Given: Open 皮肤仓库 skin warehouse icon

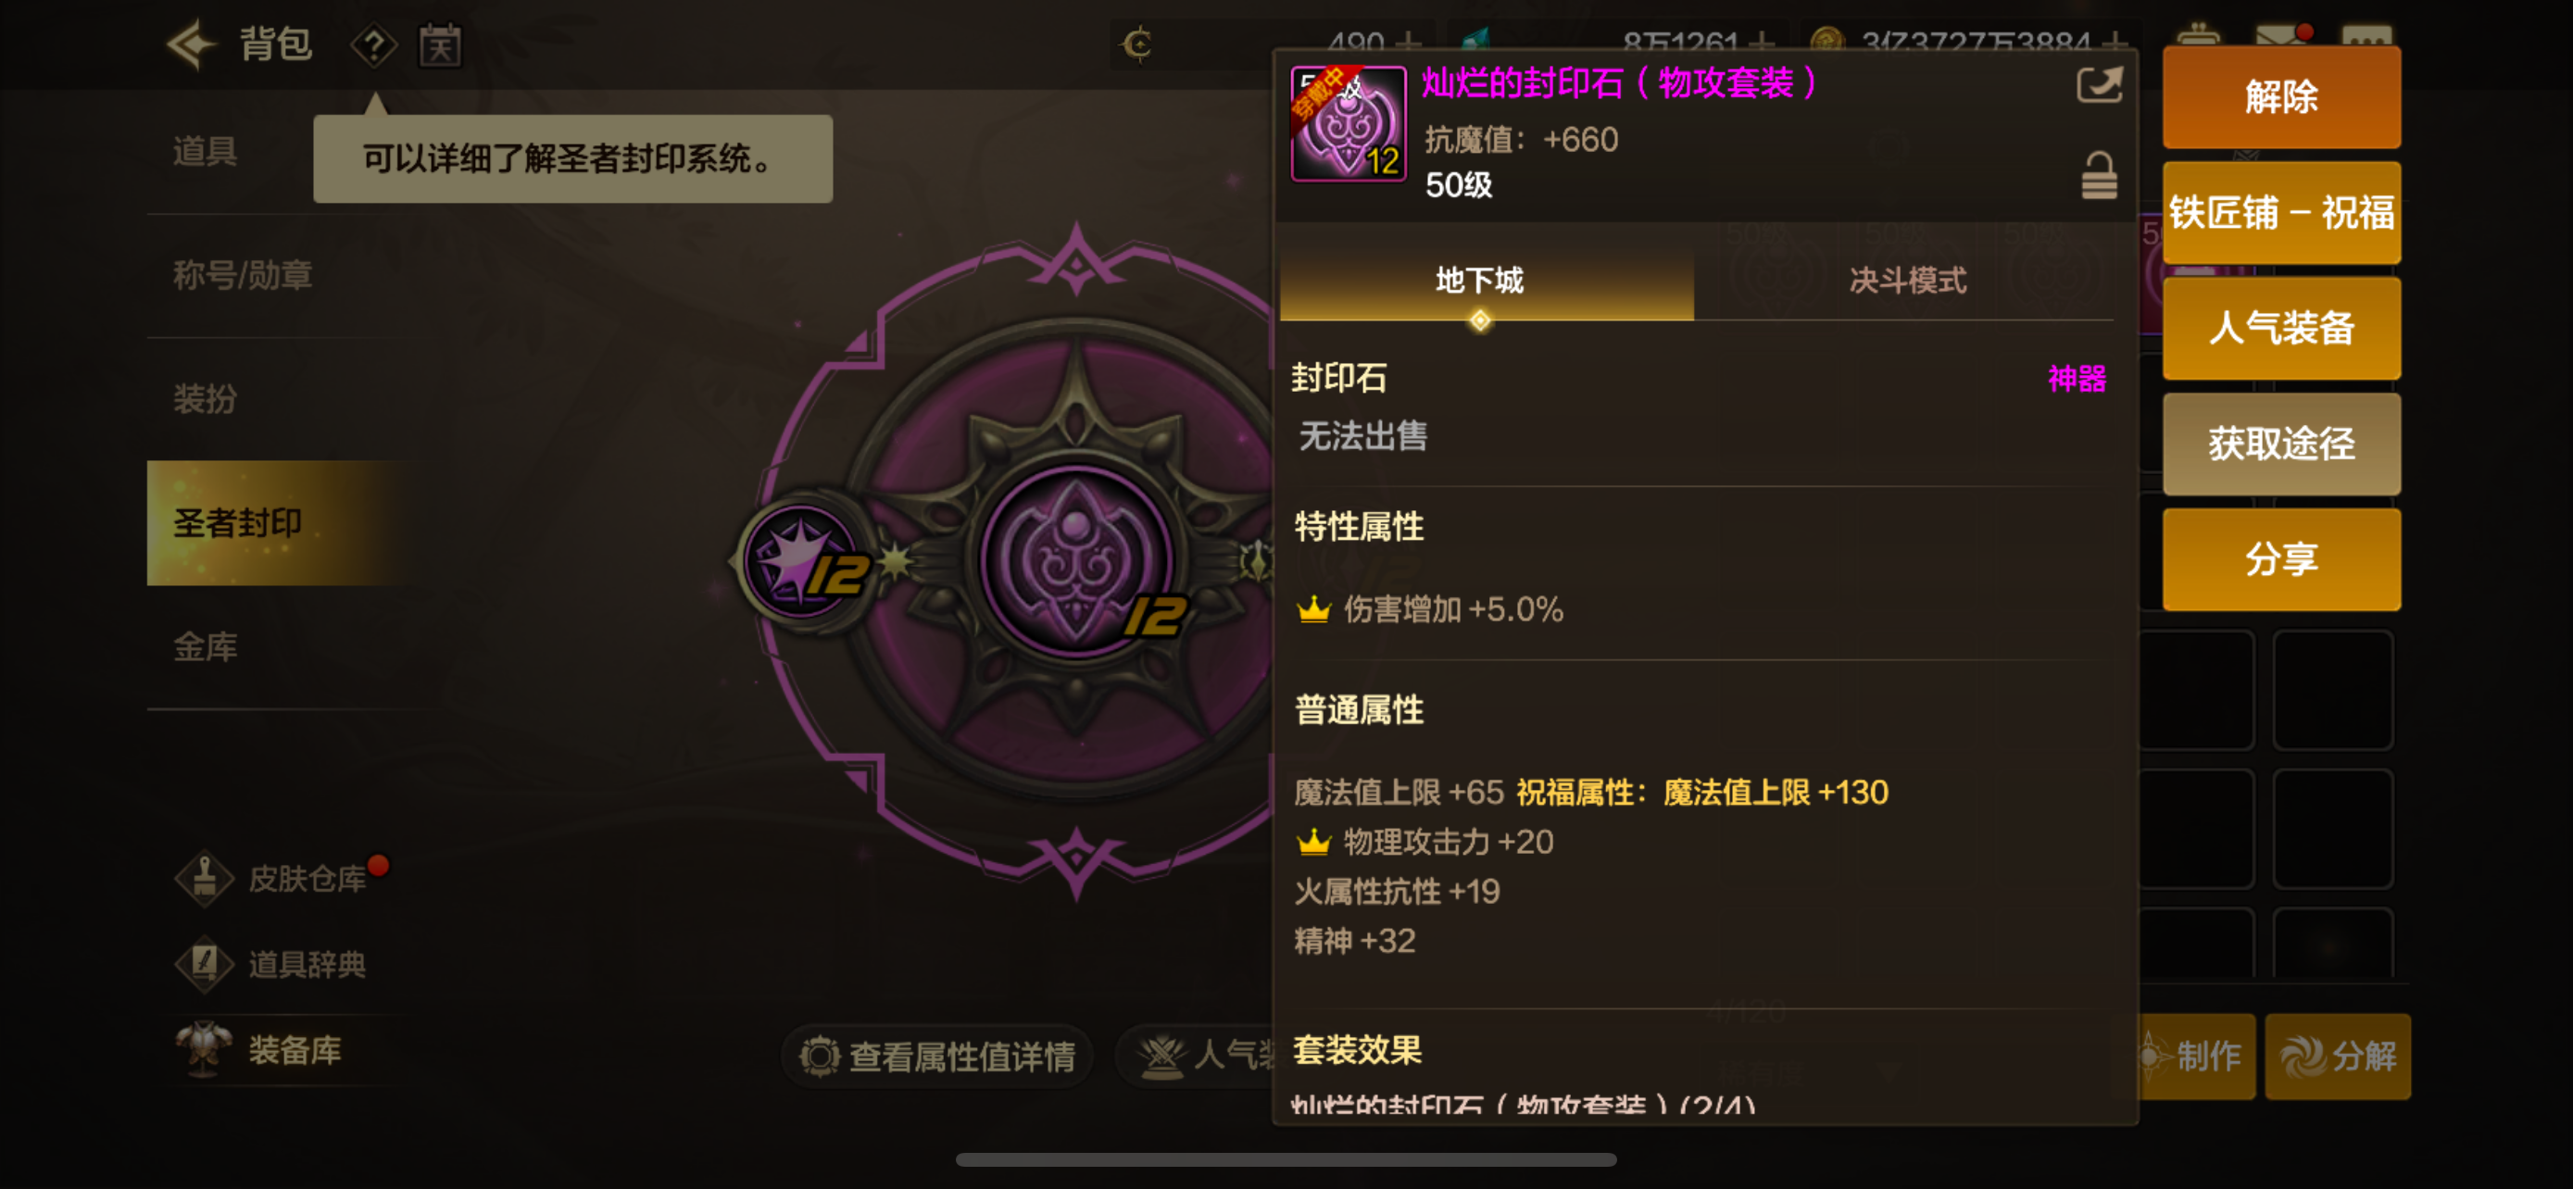Looking at the screenshot, I should point(205,879).
